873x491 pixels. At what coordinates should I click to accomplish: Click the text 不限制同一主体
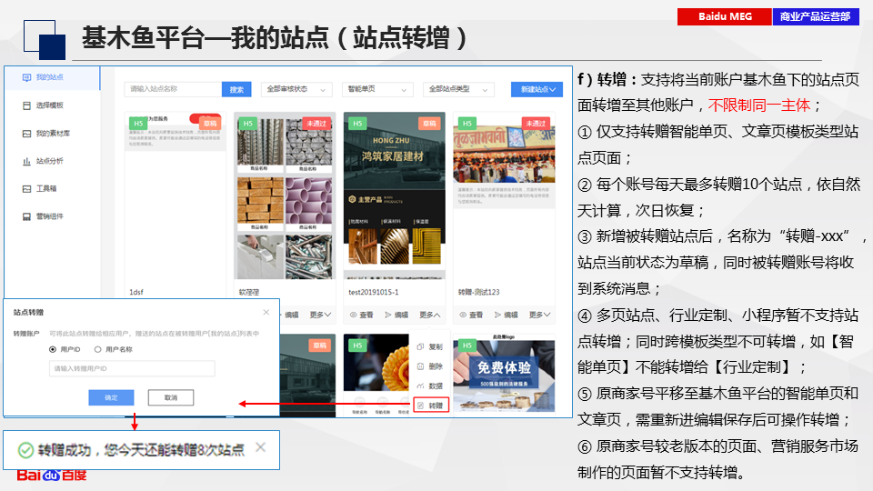(758, 105)
